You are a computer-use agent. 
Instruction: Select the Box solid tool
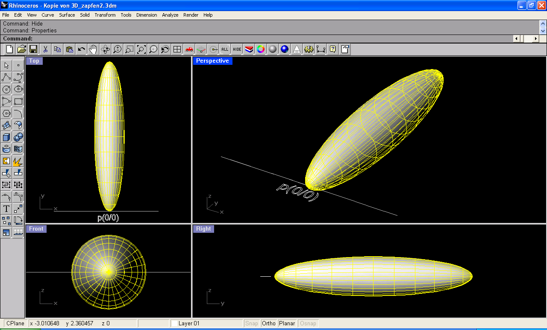coord(6,137)
